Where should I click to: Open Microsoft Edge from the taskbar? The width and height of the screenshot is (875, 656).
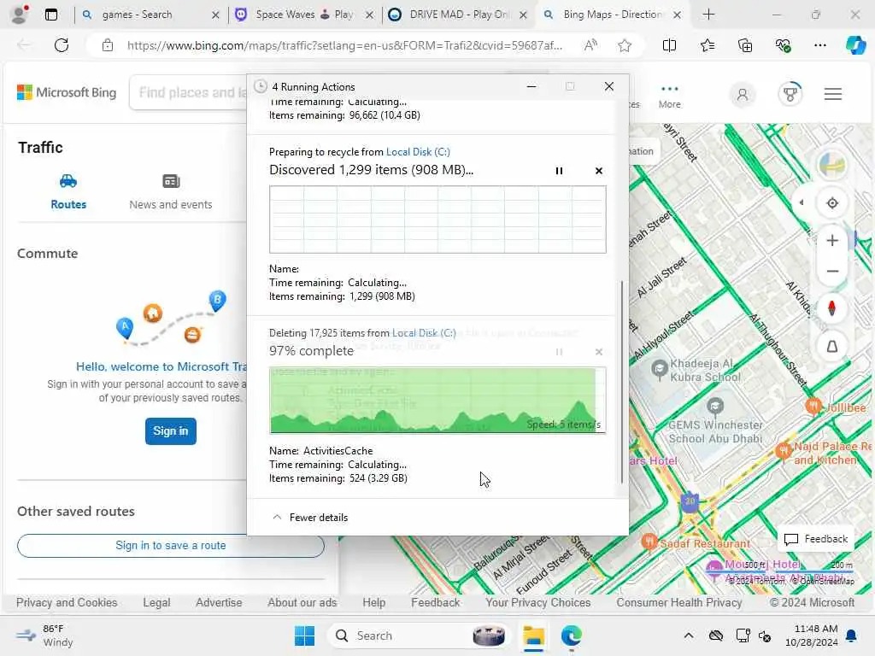click(571, 635)
